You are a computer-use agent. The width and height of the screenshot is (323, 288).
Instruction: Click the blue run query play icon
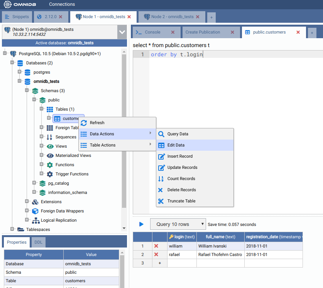coord(141,224)
